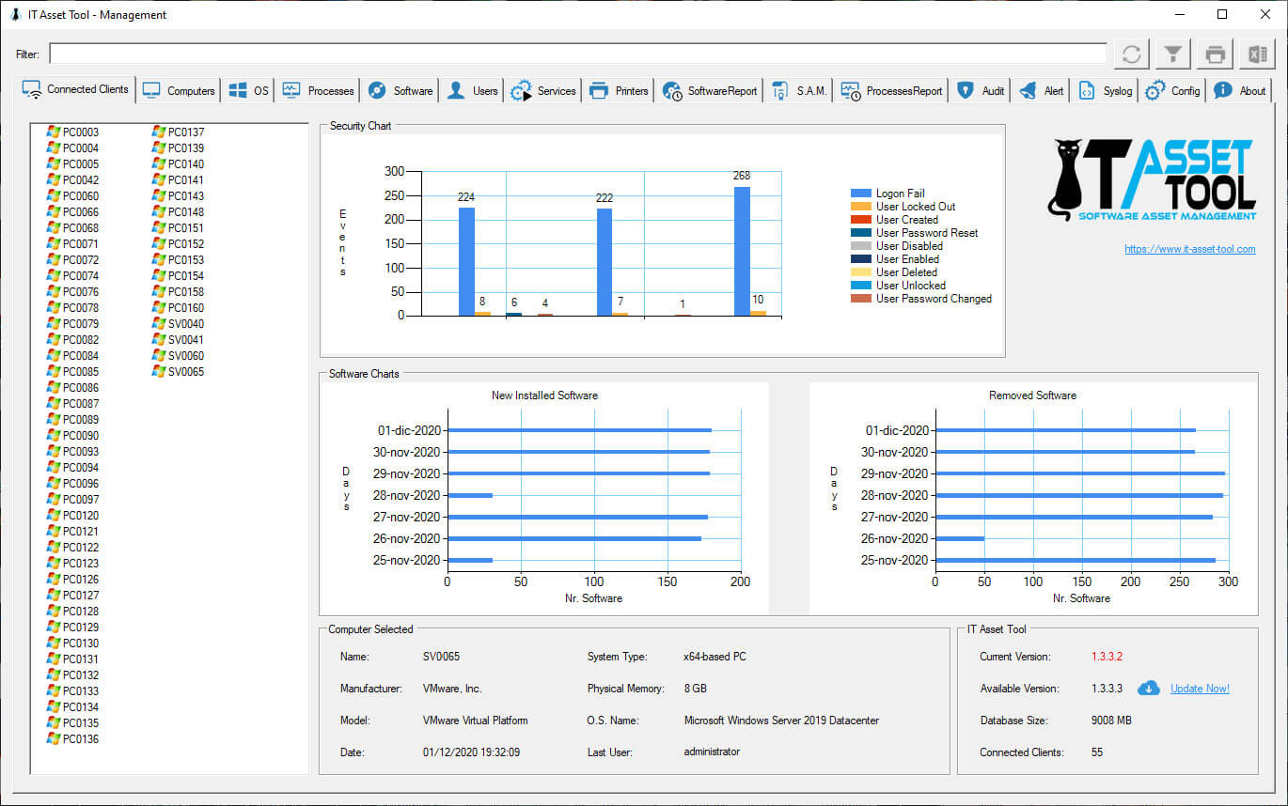Select client PC0042 in the list
Screen dimensions: 1288x806
click(x=80, y=180)
